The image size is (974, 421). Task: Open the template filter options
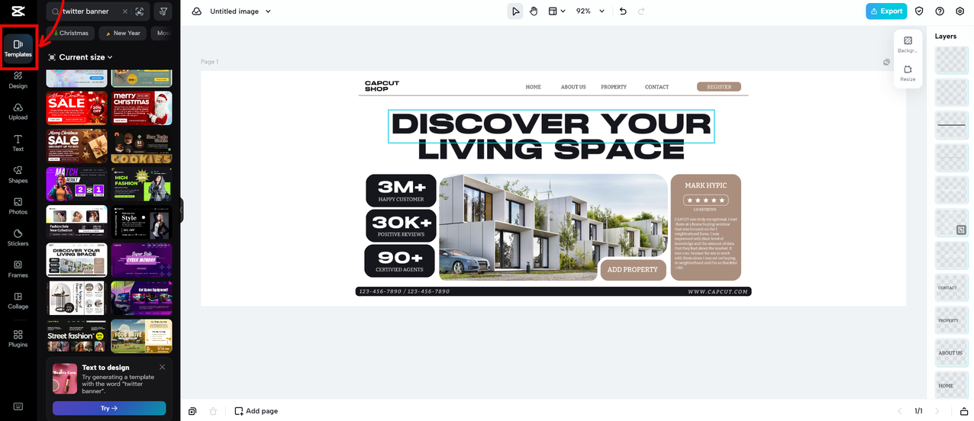click(163, 11)
